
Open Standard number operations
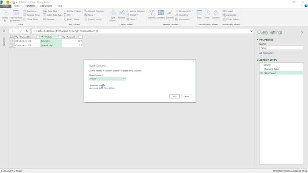(161, 15)
